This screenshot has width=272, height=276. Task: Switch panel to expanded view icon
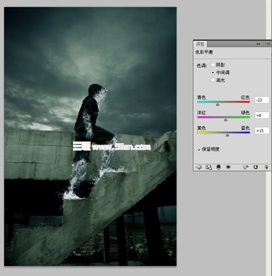209,167
